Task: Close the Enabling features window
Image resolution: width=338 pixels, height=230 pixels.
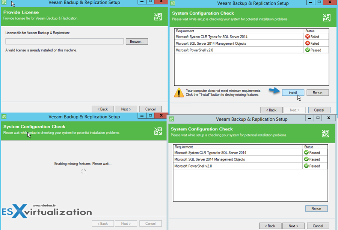Action: coord(161,116)
